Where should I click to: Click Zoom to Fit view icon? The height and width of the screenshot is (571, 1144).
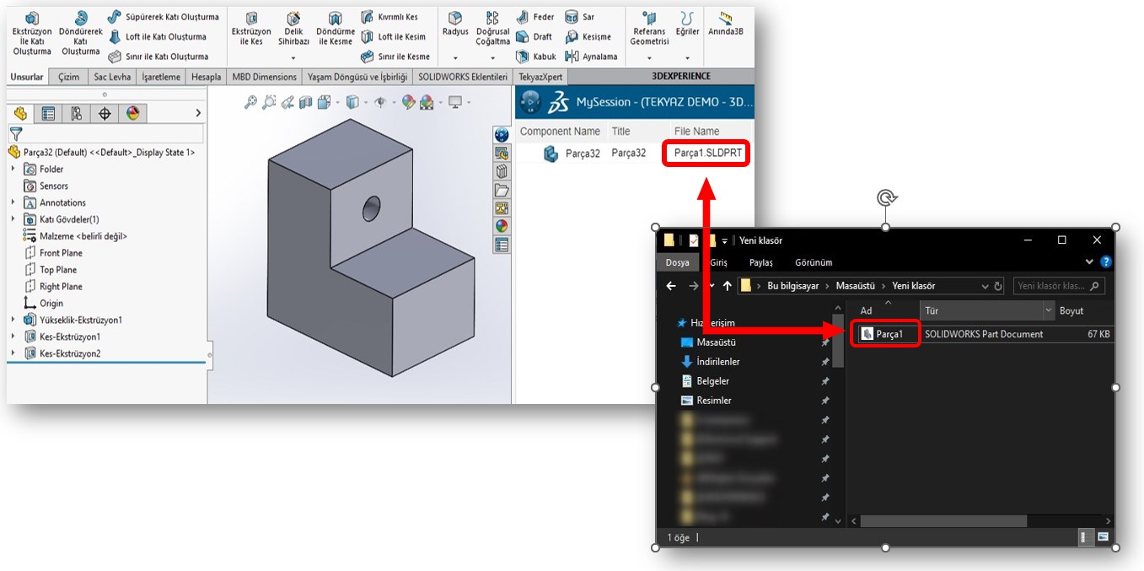coord(250,102)
